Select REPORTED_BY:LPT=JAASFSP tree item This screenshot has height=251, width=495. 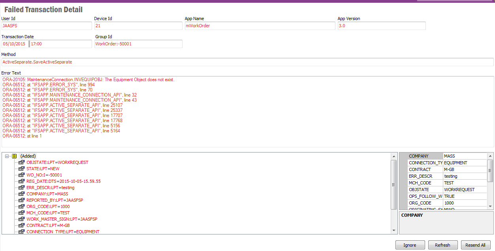tap(55, 200)
